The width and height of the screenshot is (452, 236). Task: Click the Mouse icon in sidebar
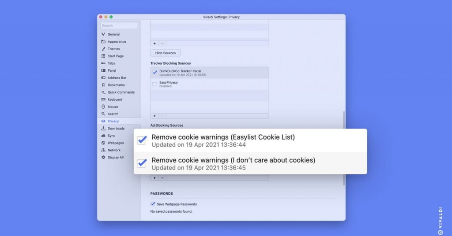pyautogui.click(x=103, y=107)
